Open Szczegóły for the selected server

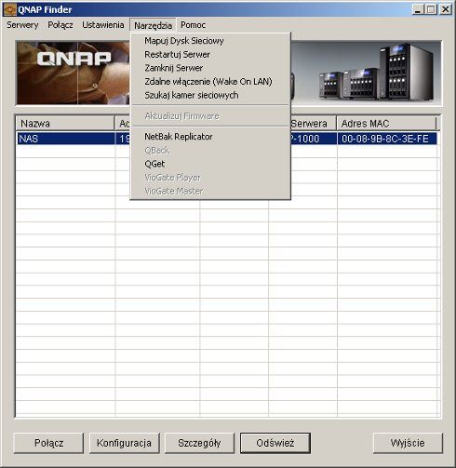pyautogui.click(x=199, y=443)
